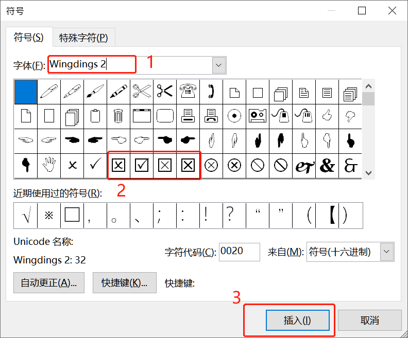Click the symbol grid scroll down arrow

click(368, 173)
